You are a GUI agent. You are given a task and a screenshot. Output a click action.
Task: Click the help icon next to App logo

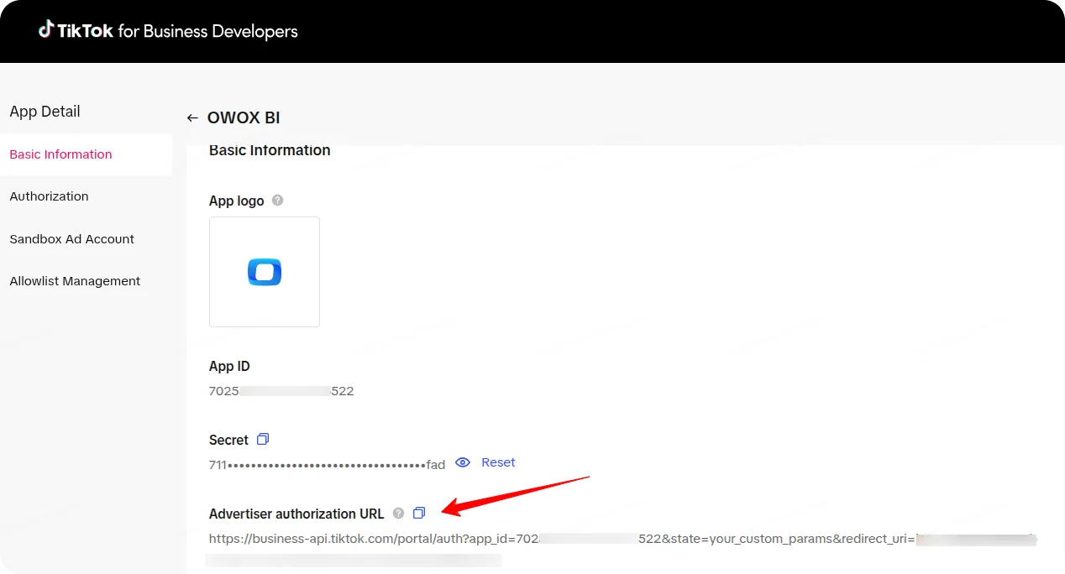278,201
